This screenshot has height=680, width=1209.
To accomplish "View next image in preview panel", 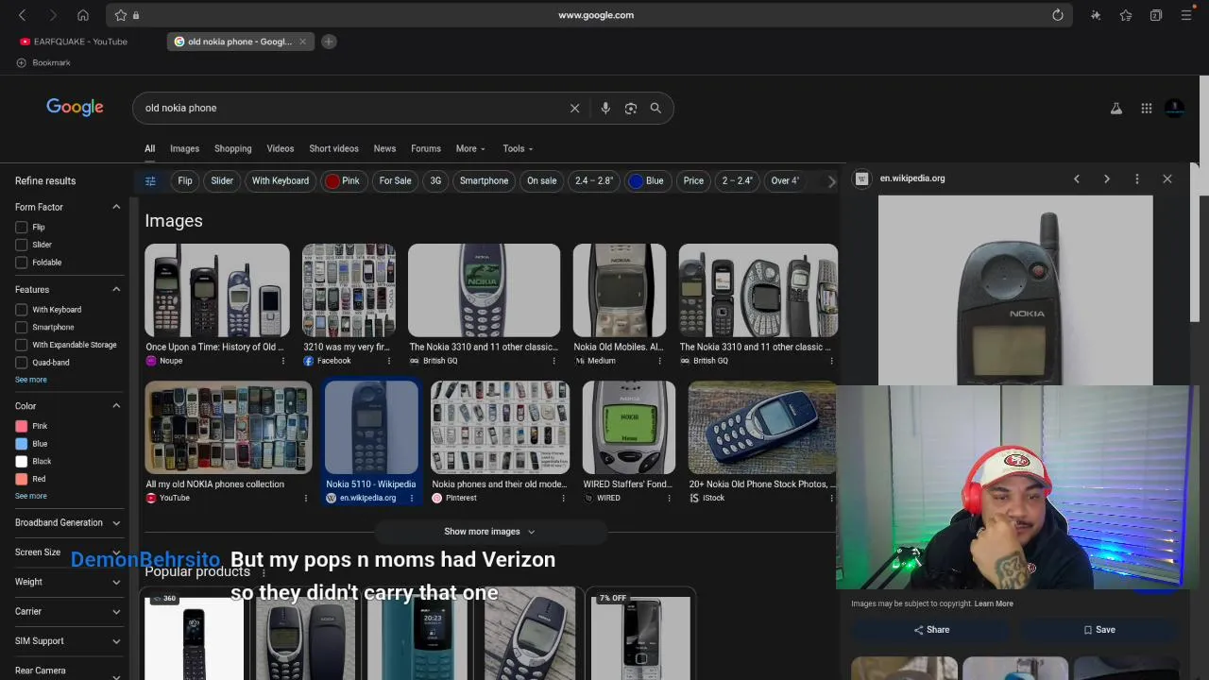I will point(1107,178).
